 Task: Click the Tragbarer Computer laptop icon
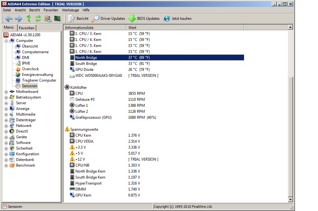(18, 80)
